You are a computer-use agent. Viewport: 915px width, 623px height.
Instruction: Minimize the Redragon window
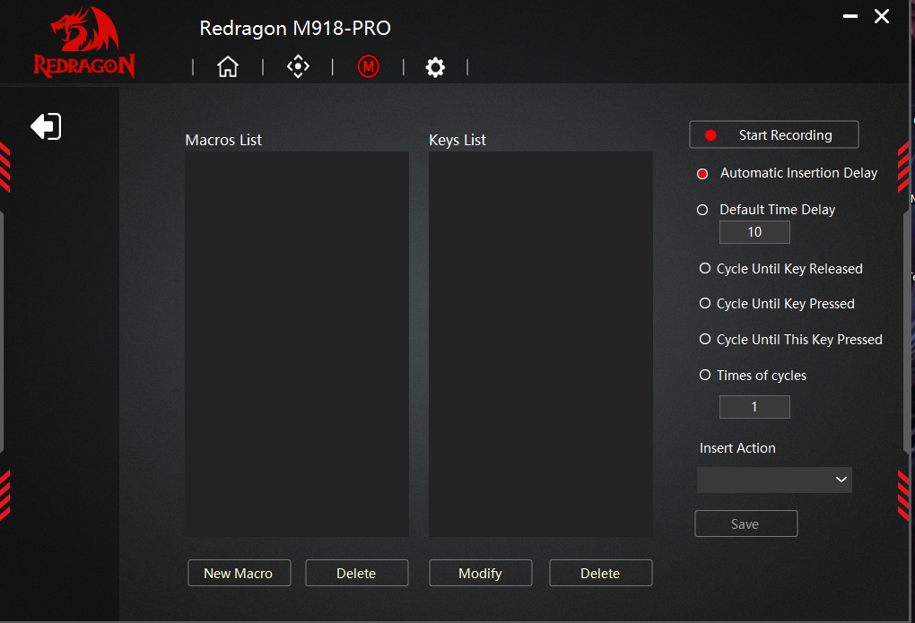pyautogui.click(x=850, y=16)
